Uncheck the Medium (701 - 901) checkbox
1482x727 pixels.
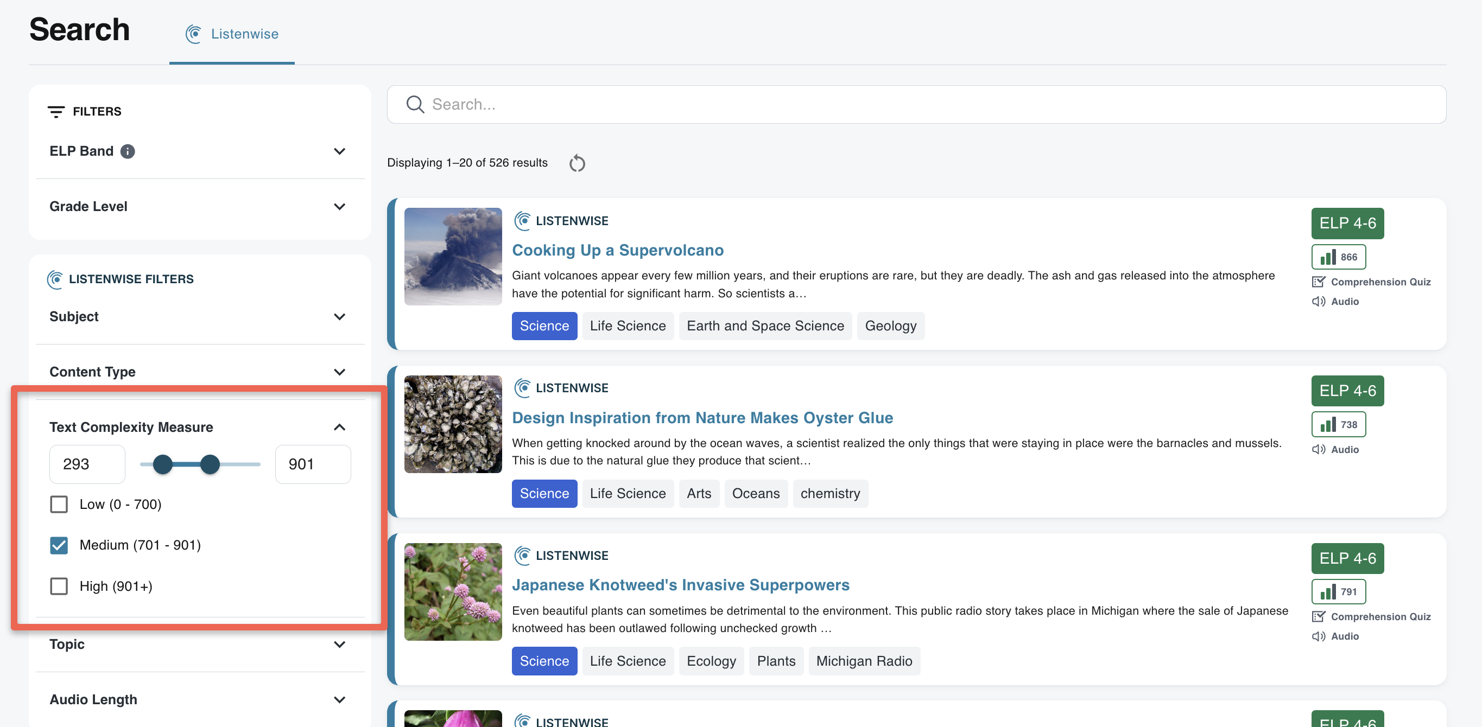point(59,545)
